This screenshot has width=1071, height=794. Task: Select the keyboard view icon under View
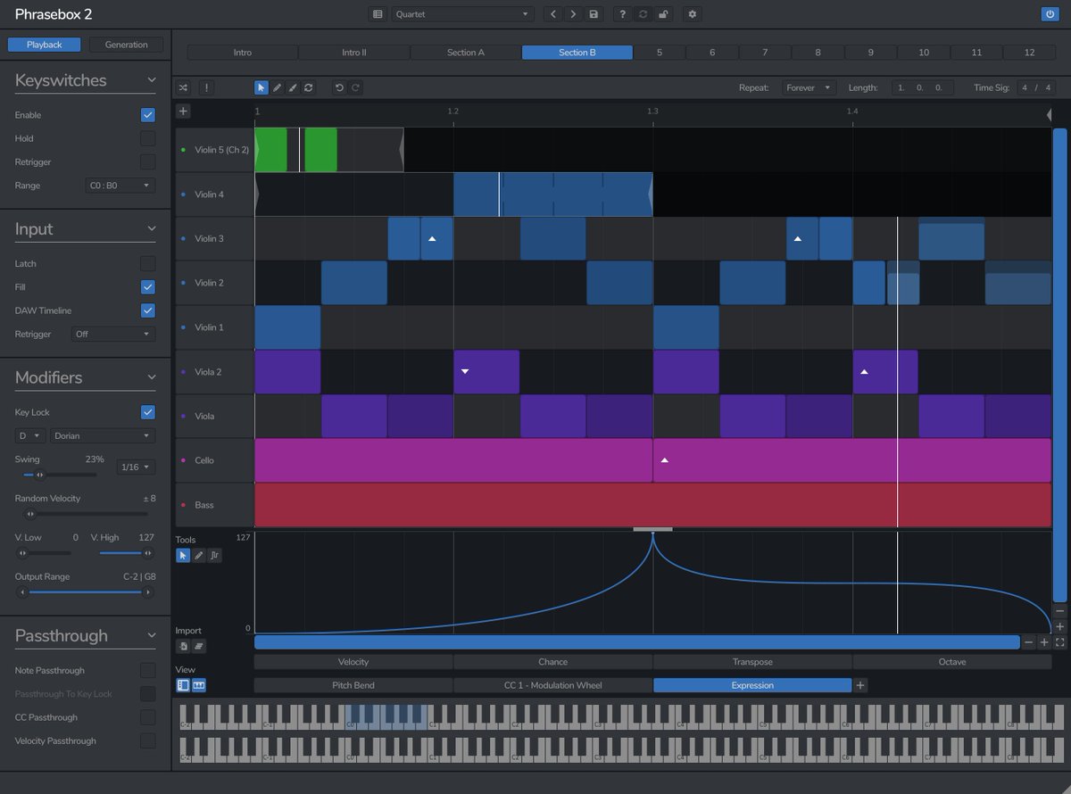pos(199,685)
